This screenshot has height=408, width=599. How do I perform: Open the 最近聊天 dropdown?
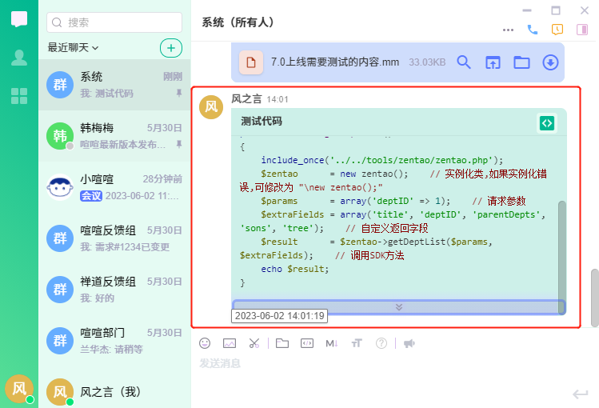[x=73, y=48]
